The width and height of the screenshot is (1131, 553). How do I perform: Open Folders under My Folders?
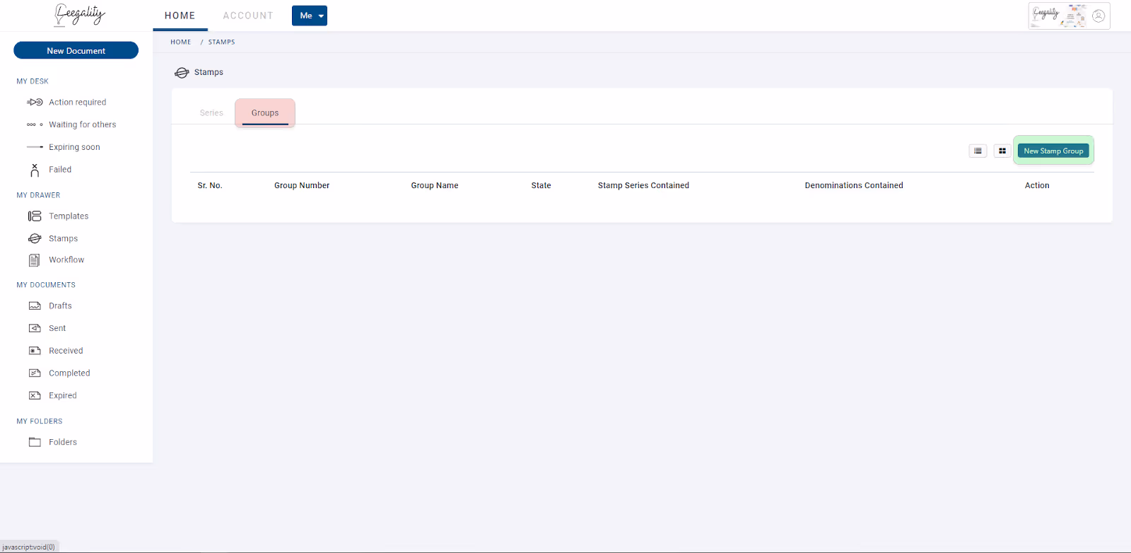[63, 442]
